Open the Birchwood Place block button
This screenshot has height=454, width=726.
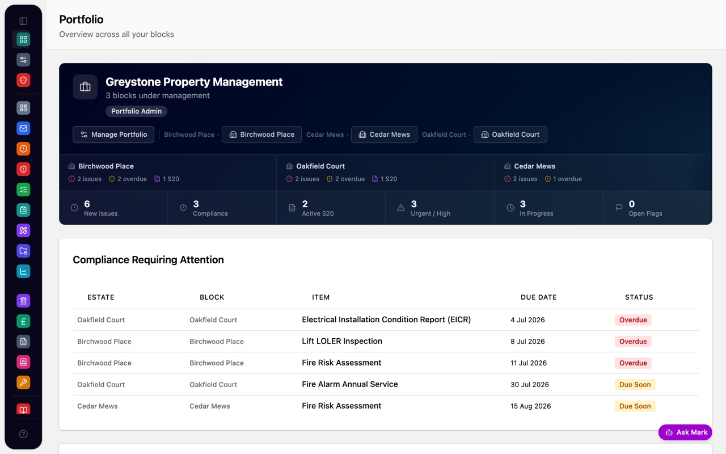(261, 134)
